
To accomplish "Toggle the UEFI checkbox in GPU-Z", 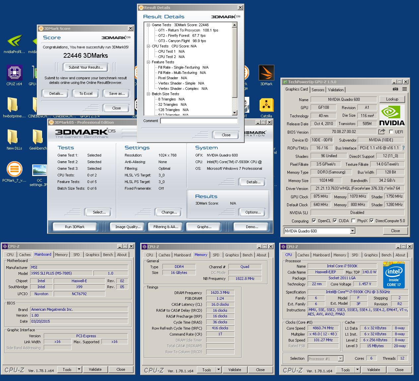I will 391,132.
